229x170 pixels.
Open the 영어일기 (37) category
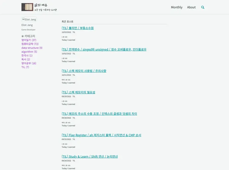click(x=29, y=40)
